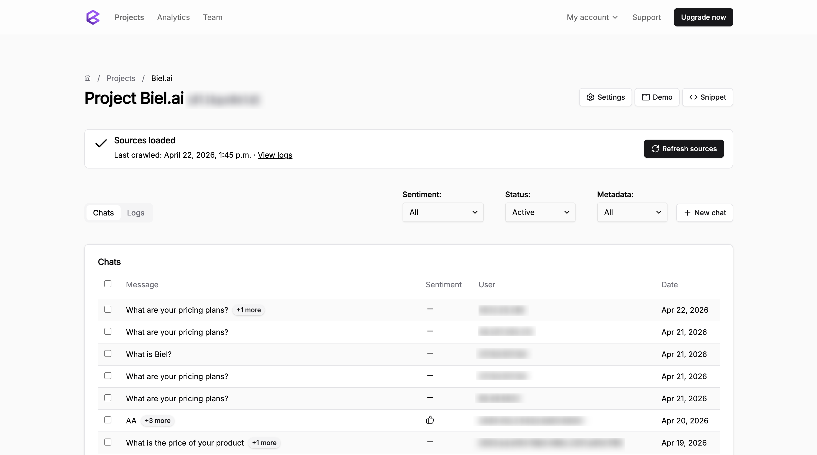Open project Settings with gear icon
Viewport: 817px width, 455px height.
pos(605,97)
